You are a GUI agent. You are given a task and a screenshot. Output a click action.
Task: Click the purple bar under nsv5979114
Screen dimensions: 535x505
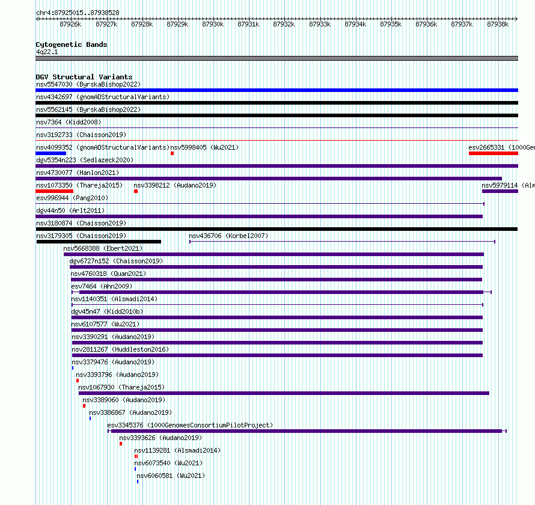click(500, 191)
